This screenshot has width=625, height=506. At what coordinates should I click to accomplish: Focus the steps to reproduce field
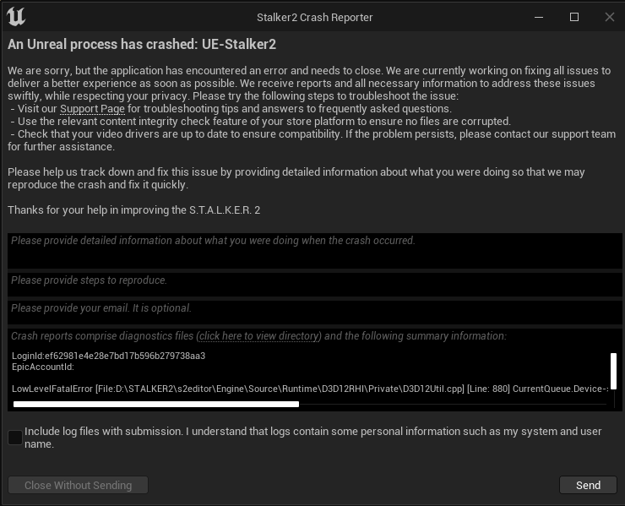point(312,285)
